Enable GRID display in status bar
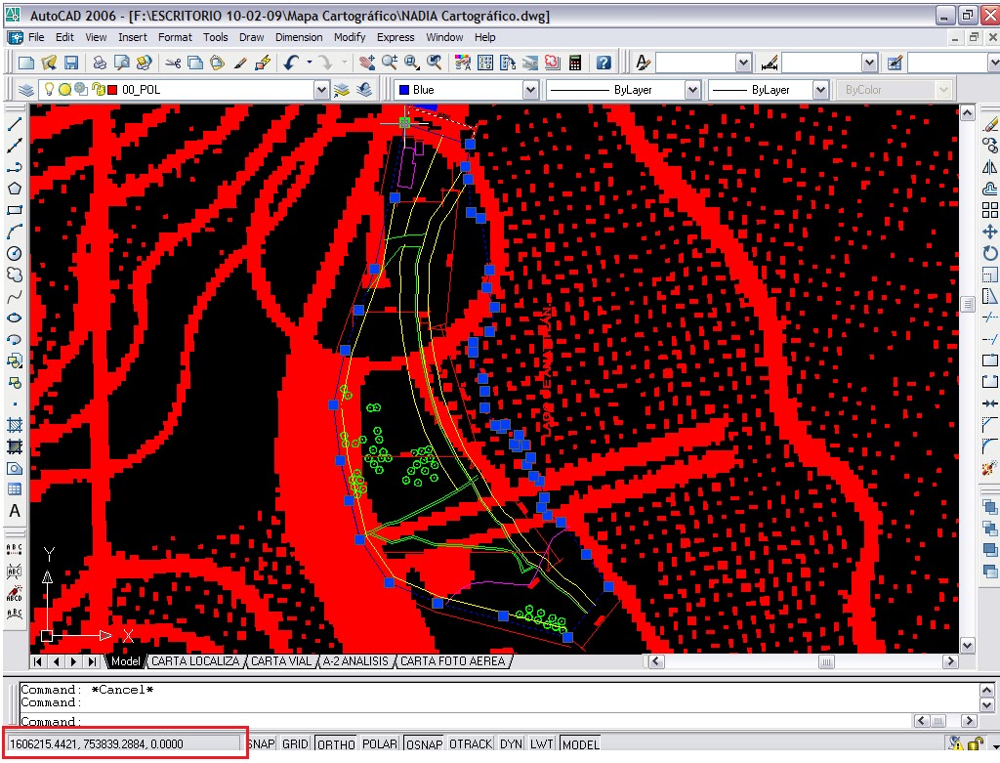1000x763 pixels. [295, 744]
